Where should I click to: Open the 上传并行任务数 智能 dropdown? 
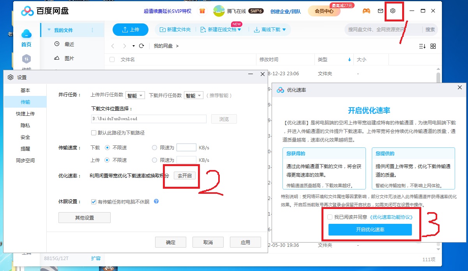[135, 95]
